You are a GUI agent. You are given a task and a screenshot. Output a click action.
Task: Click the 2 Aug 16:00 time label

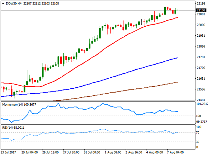pyautogui.click(x=134, y=152)
